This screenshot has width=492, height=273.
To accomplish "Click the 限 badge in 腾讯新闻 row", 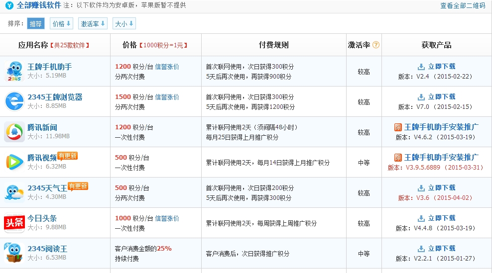I will 398,127.
